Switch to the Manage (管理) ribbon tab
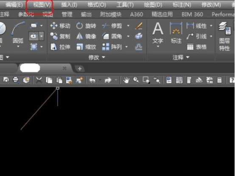Viewport: 235px width, 176px height. click(x=67, y=14)
